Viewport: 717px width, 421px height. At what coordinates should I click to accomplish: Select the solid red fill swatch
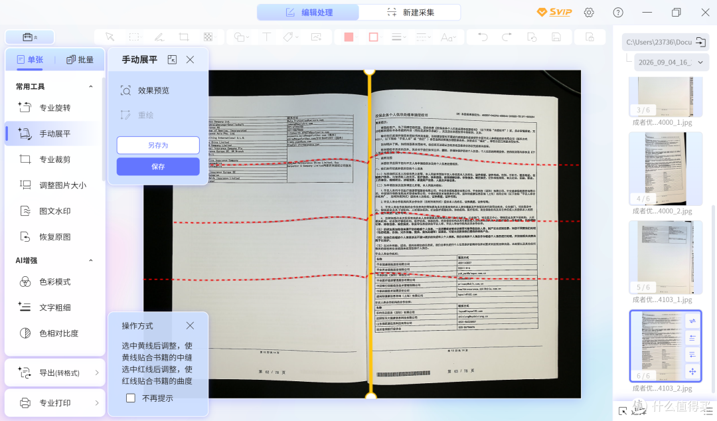(349, 37)
